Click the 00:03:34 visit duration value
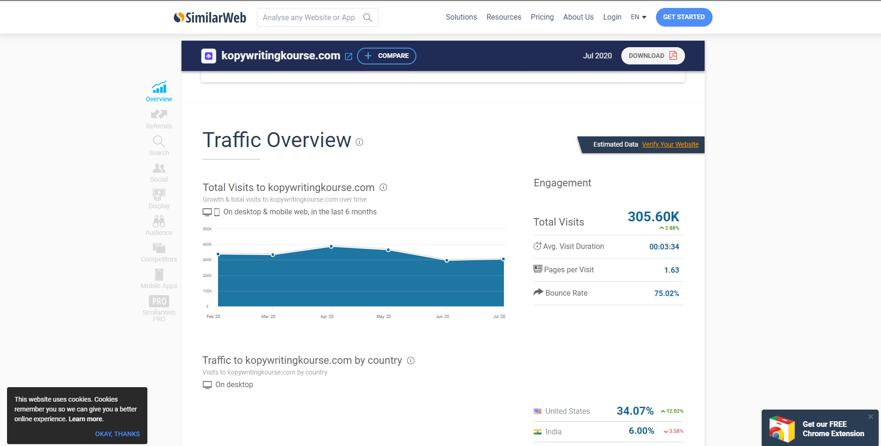This screenshot has width=881, height=446. coord(664,247)
